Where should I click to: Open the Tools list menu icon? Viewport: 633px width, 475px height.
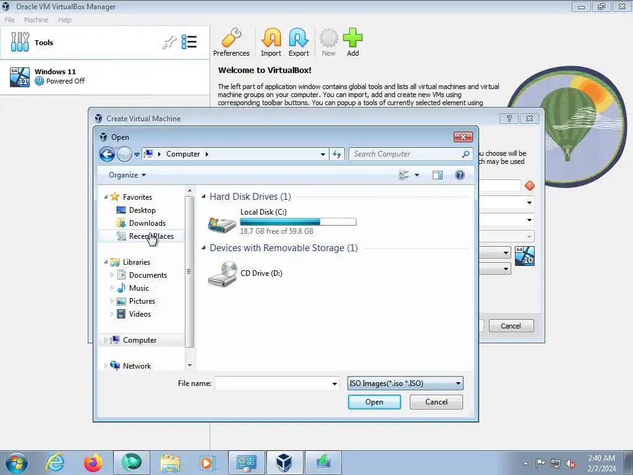click(189, 42)
